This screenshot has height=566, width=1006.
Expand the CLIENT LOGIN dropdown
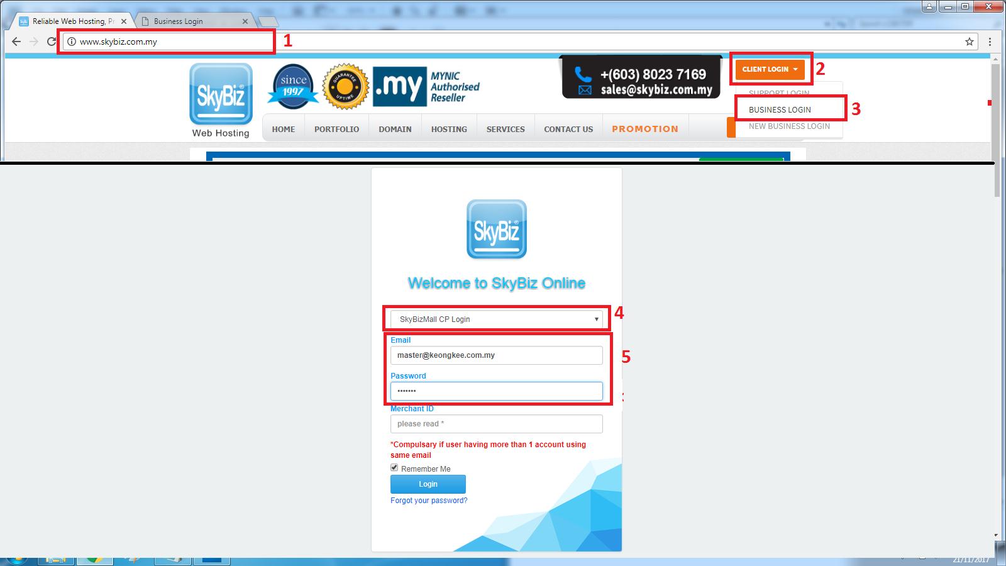click(x=770, y=69)
